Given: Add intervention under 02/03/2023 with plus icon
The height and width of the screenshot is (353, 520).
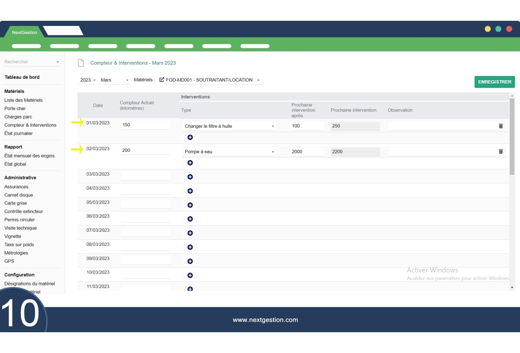Looking at the screenshot, I should pos(190,163).
